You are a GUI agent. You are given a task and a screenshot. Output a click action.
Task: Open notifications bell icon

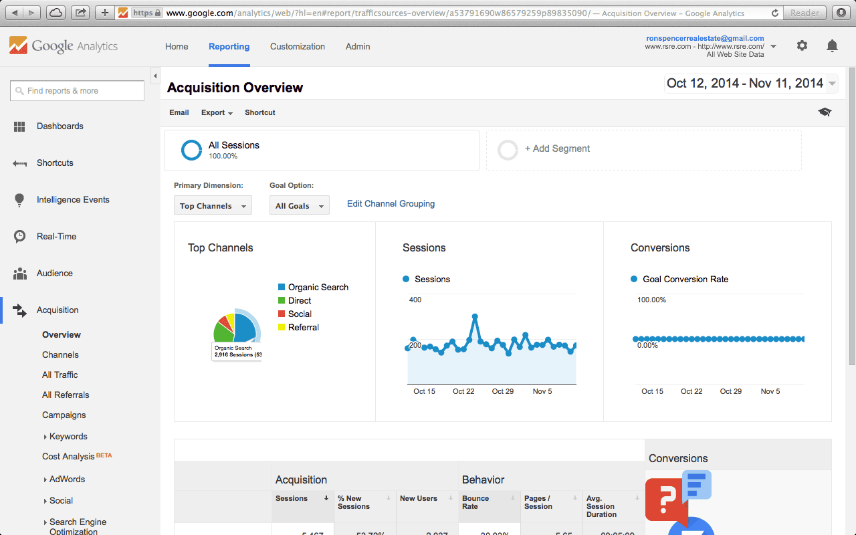(832, 45)
